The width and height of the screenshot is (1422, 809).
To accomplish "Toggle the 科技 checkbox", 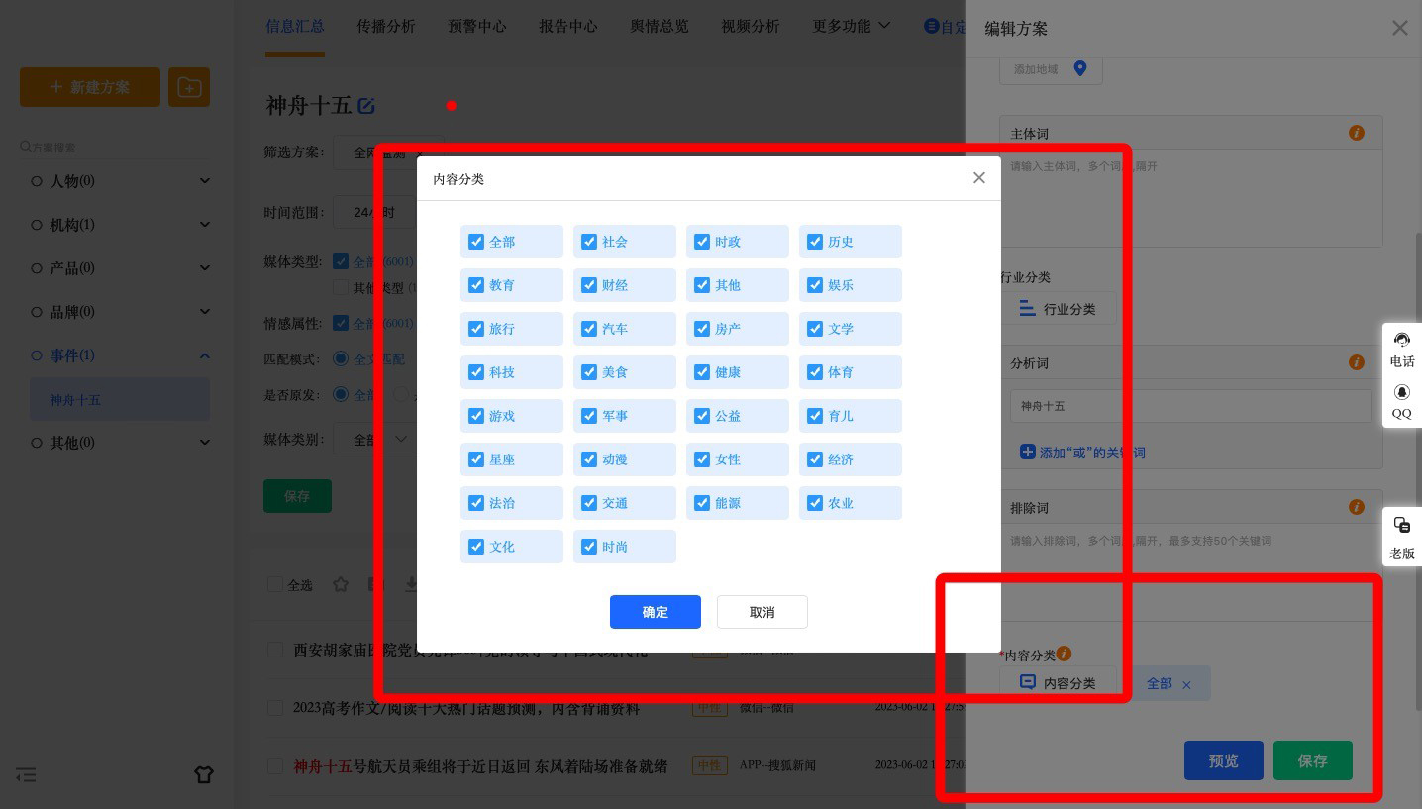I will pyautogui.click(x=476, y=372).
